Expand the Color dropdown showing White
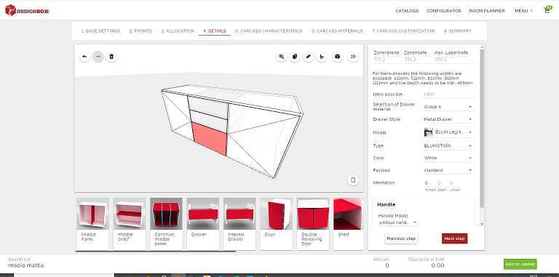This screenshot has height=277, width=559. pyautogui.click(x=448, y=158)
